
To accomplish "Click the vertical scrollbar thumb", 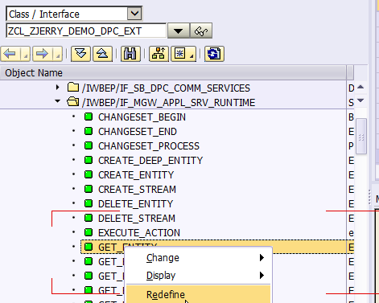I will pyautogui.click(x=361, y=137).
